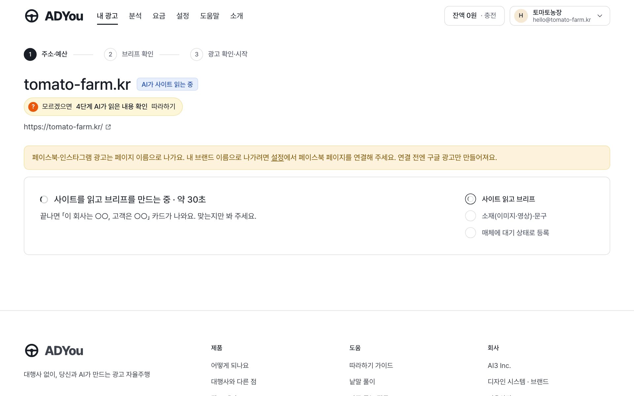Open the 소개 nav item

236,16
